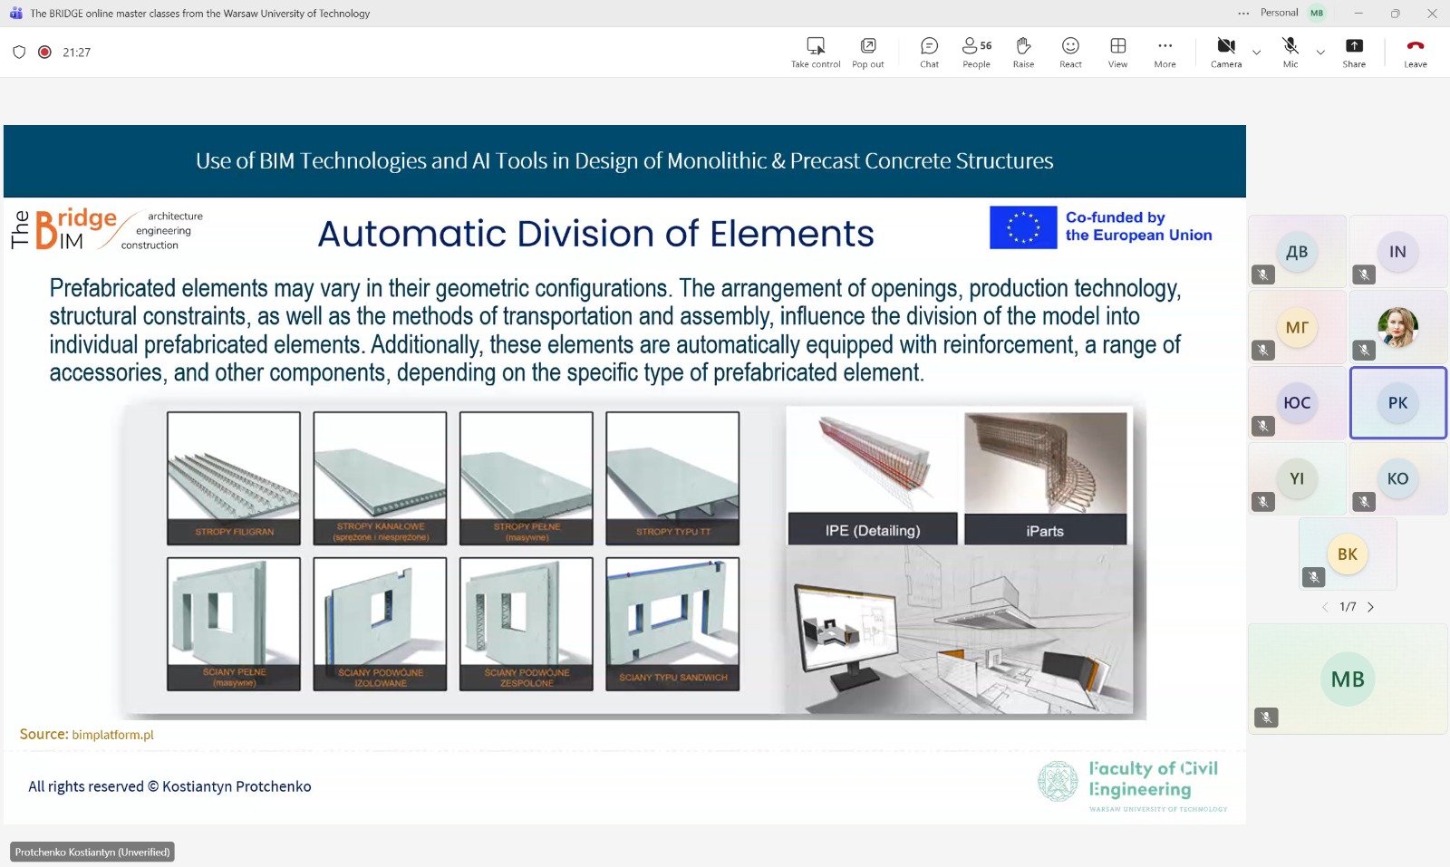Open the Chat panel
The height and width of the screenshot is (867, 1450).
tap(929, 52)
